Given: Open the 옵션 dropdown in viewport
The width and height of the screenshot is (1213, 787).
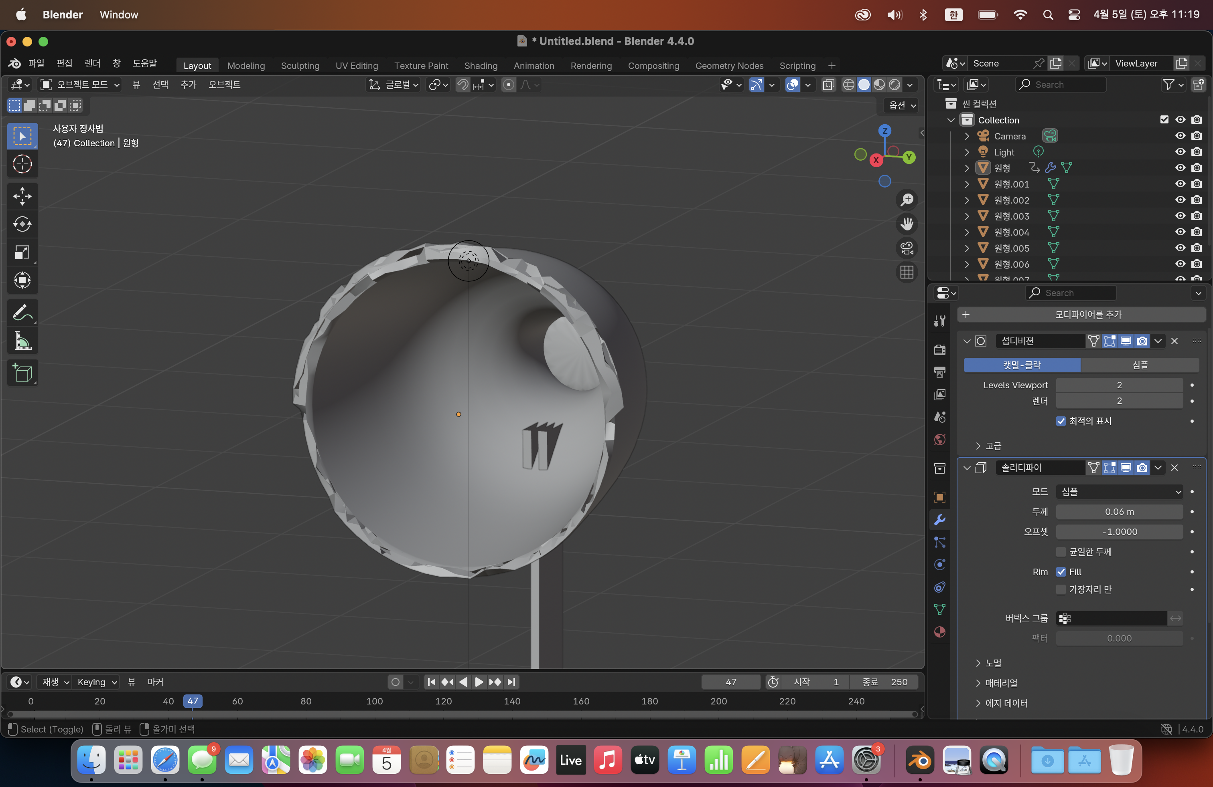Looking at the screenshot, I should 902,105.
